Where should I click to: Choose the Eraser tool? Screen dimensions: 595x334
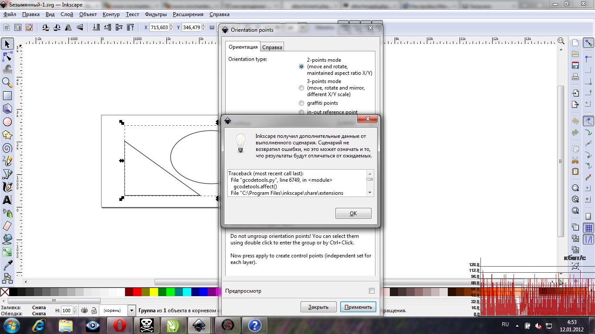click(x=7, y=226)
